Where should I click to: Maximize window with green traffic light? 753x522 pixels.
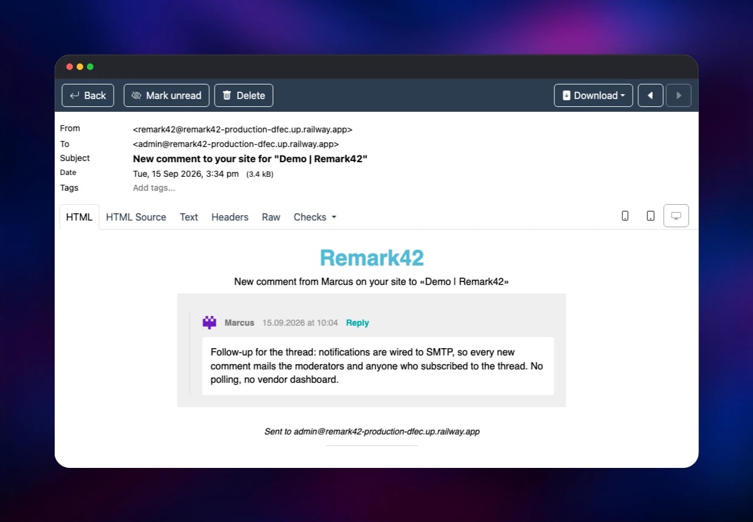pyautogui.click(x=90, y=67)
